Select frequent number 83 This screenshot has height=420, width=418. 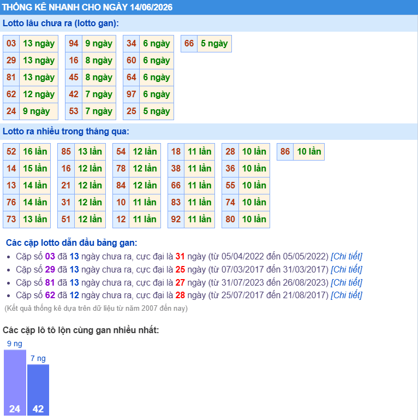coord(176,202)
